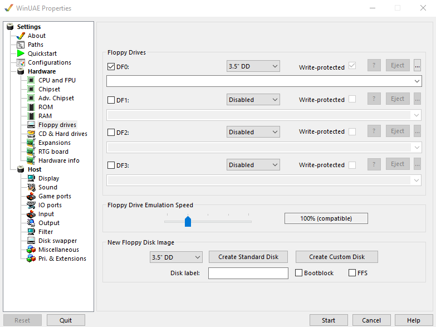Click the Hardware info card icon
Viewport: 436px width, 327px height.
31,160
